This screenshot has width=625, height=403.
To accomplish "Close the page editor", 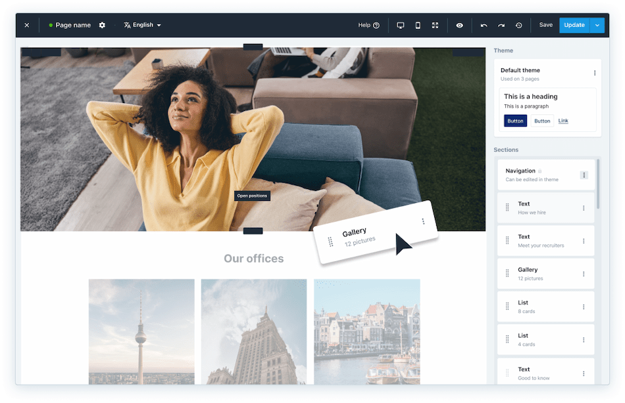I will tap(27, 25).
